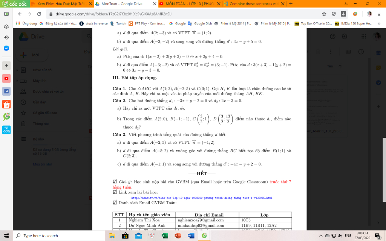The width and height of the screenshot is (386, 241).
Task: Click the Drive logo
Action: (x=32, y=37)
